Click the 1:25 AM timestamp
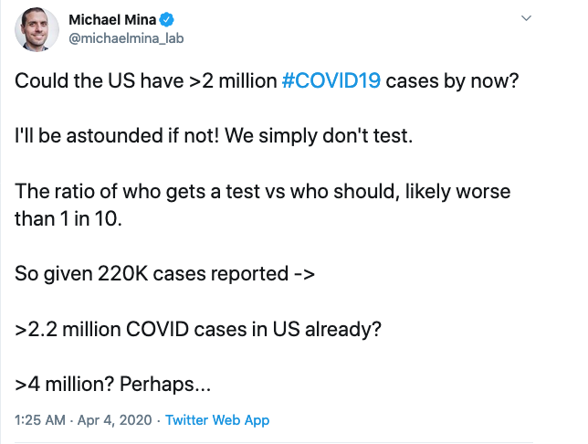Viewport: 588px width, 444px height. (40, 419)
